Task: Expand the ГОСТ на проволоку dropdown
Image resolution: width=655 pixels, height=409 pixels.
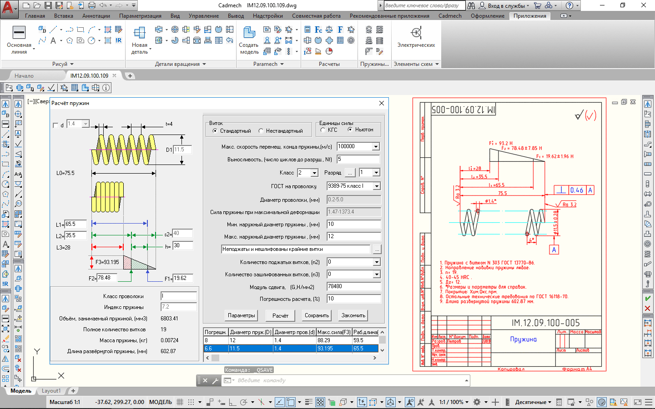Action: 376,186
